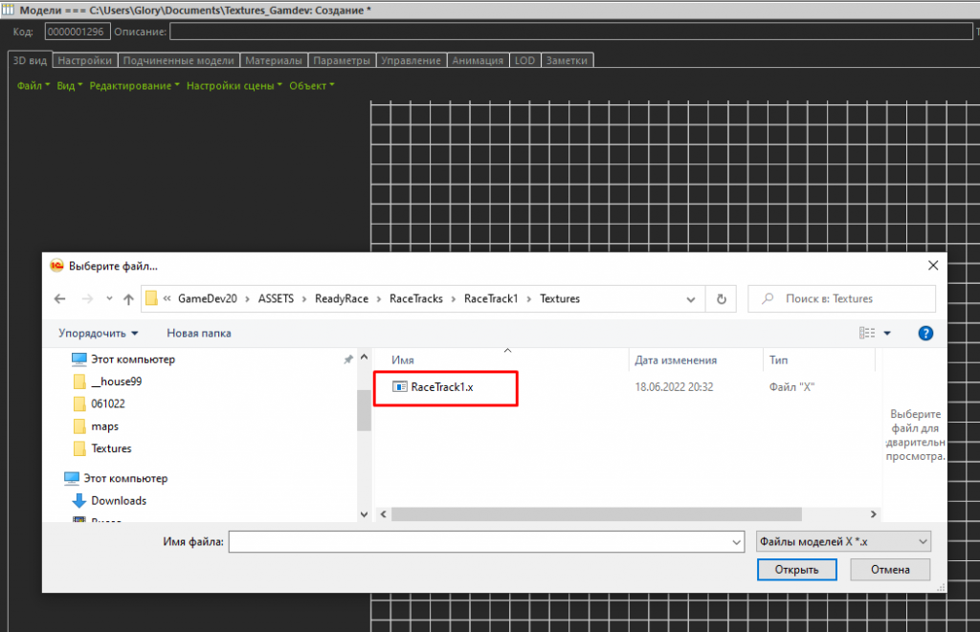Select the 3D вид tab

click(x=30, y=60)
